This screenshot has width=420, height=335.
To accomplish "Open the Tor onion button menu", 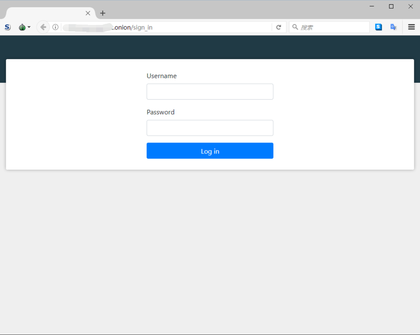I will pyautogui.click(x=29, y=27).
